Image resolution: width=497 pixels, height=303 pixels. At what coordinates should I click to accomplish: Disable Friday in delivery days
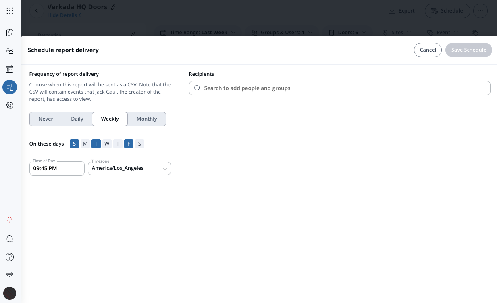[129, 144]
